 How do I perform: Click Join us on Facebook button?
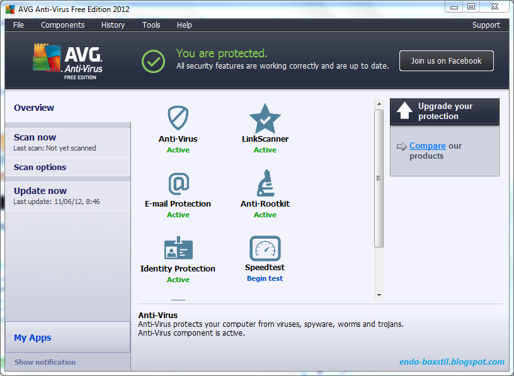pyautogui.click(x=446, y=60)
